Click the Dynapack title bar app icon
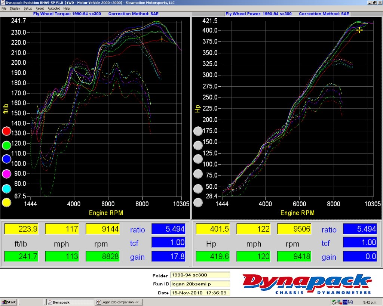 (3, 3)
